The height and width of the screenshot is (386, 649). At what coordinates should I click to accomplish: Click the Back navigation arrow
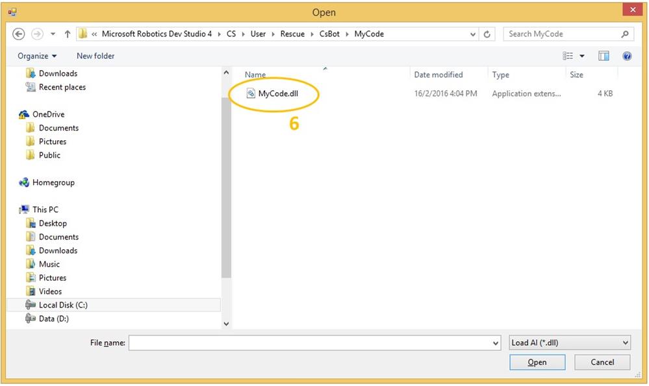click(18, 34)
